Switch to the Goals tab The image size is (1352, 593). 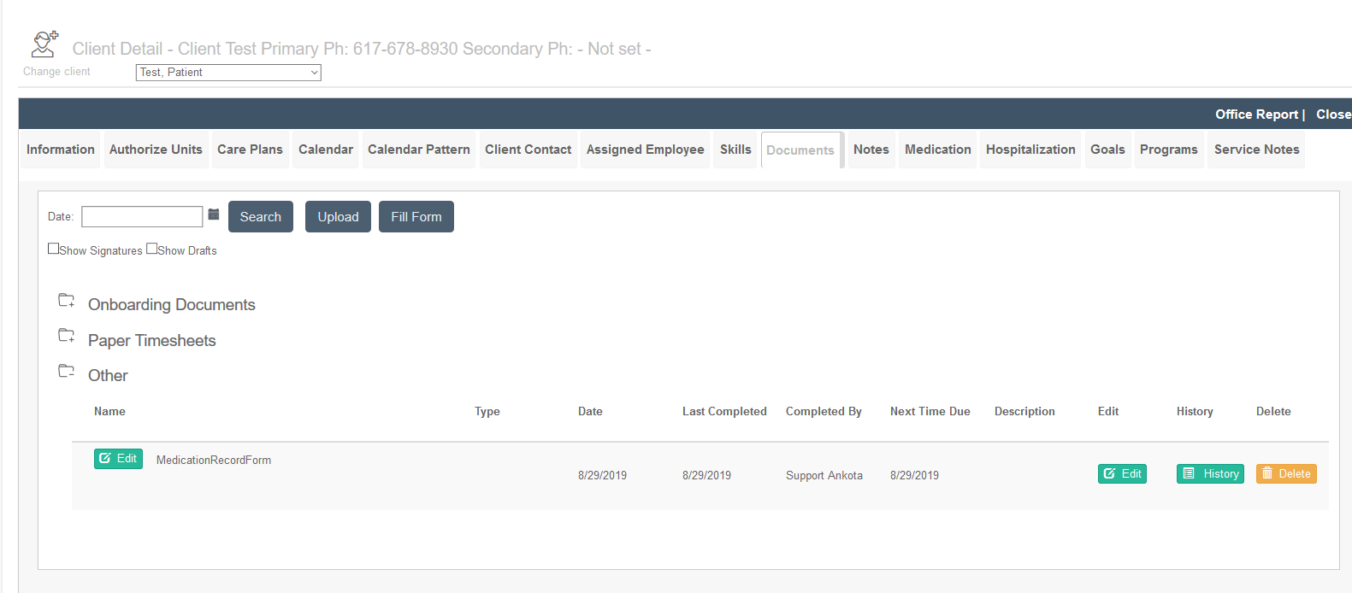pos(1107,150)
